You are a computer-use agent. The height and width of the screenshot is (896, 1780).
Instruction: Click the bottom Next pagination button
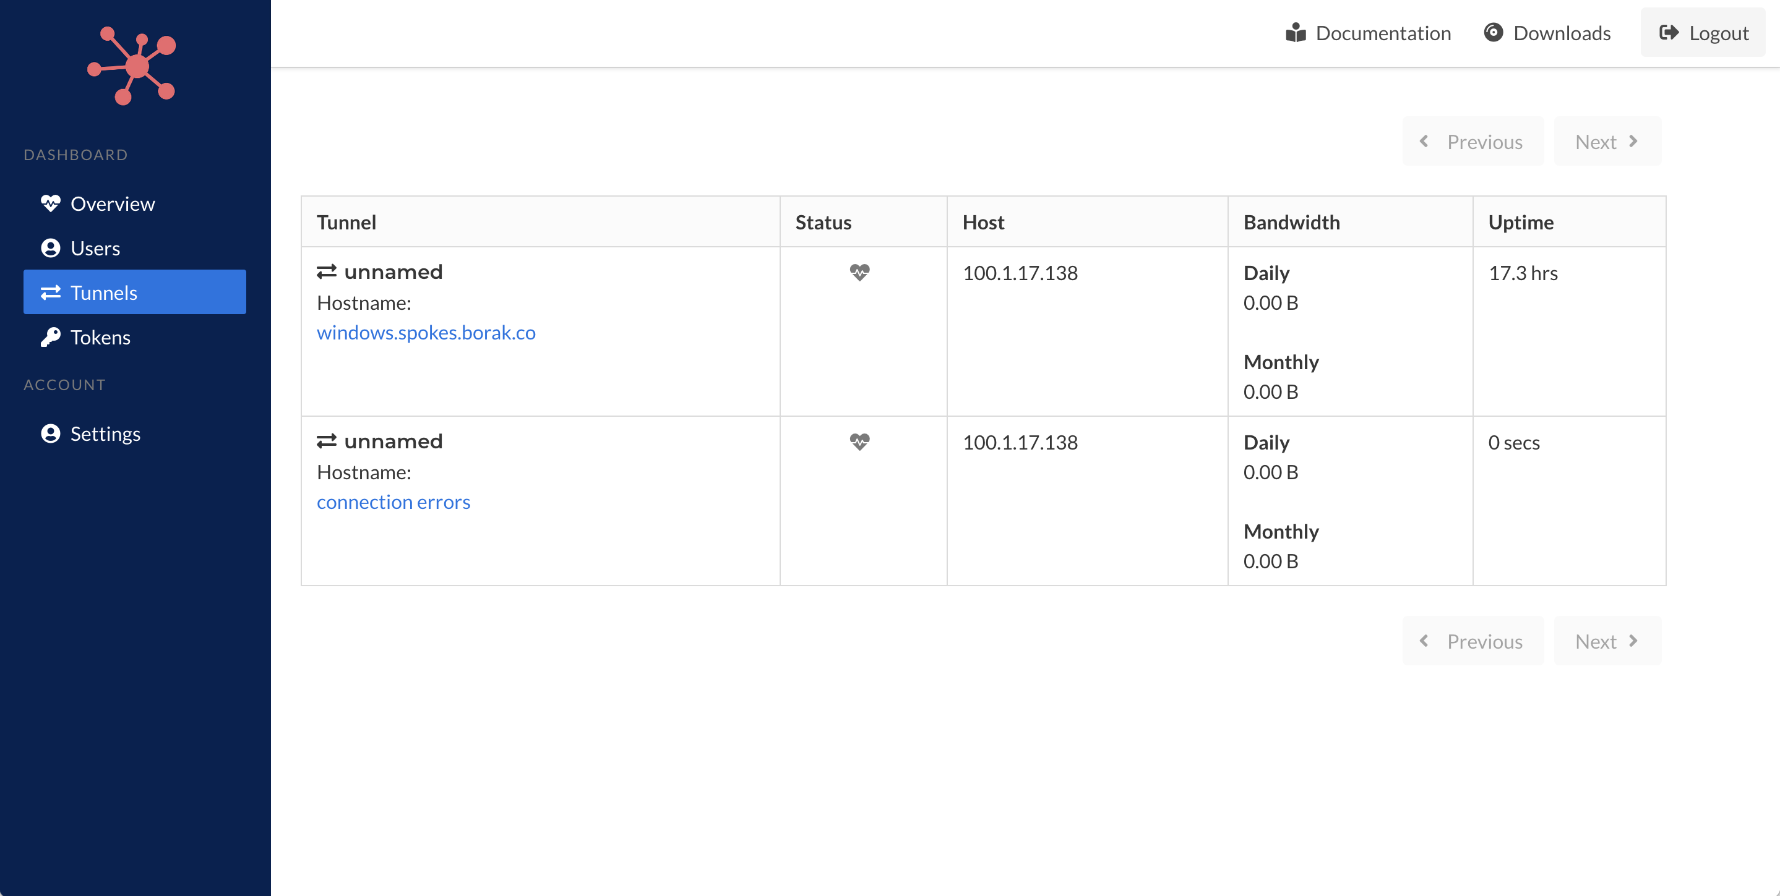[1608, 641]
